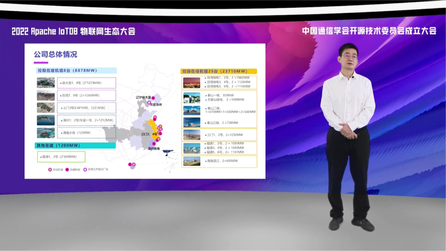Image resolution: width=446 pixels, height=251 pixels.
Task: Select the pink marker beside 三门3、4号
Action: (x=161, y=134)
